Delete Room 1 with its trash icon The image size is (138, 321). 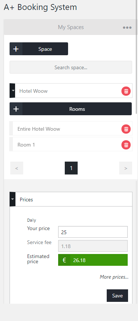coord(126,145)
